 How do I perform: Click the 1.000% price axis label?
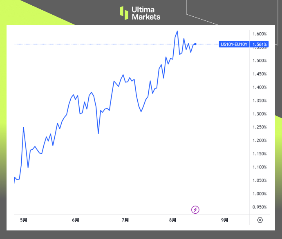pos(260,194)
